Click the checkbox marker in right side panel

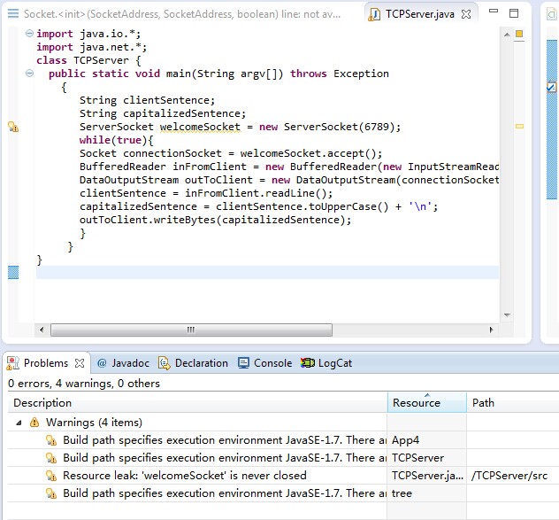(x=552, y=87)
